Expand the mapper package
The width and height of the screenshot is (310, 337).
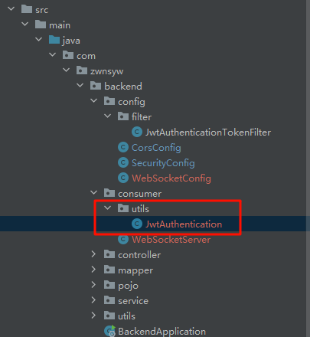click(x=93, y=270)
